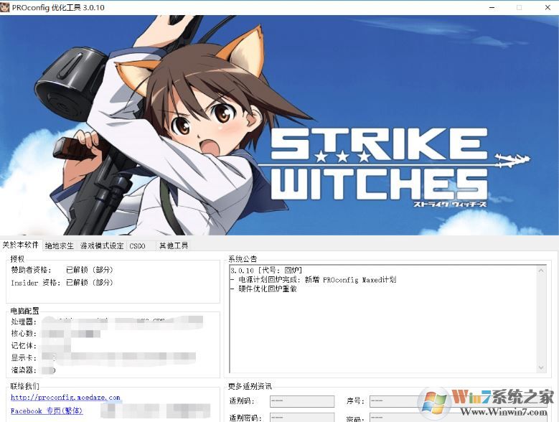Open the proconfig.moedaze.com link
The image size is (559, 422).
pos(65,398)
